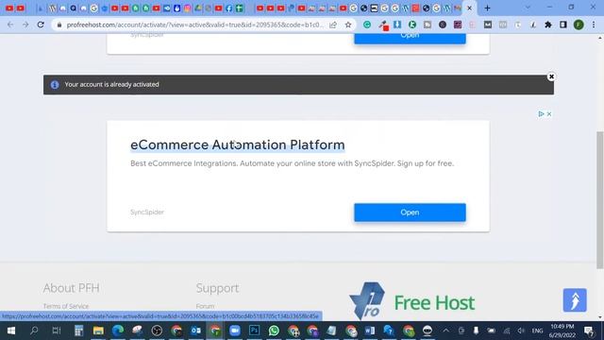This screenshot has height=340, width=604.
Task: Click the share page icon in the address bar
Action: 333,25
